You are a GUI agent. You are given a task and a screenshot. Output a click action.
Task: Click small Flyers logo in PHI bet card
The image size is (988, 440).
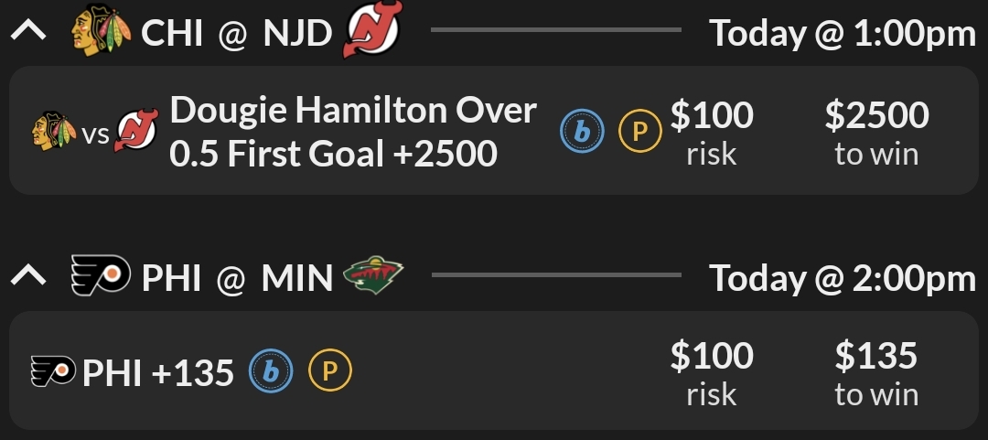54,372
